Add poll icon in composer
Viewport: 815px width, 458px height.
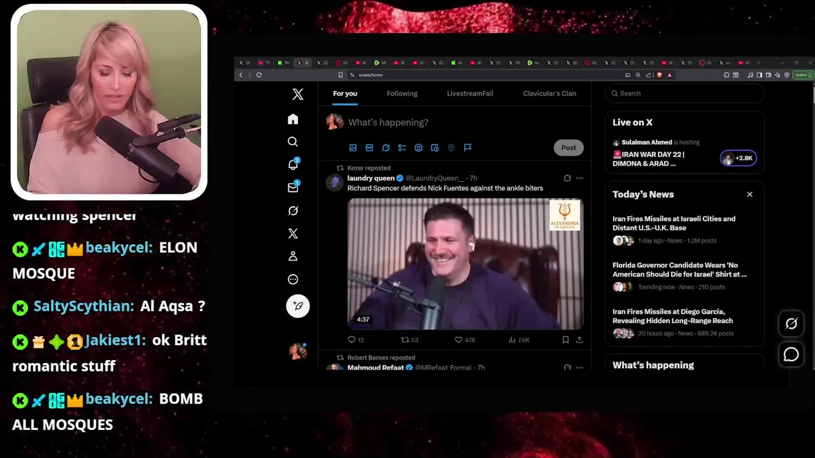[x=402, y=148]
